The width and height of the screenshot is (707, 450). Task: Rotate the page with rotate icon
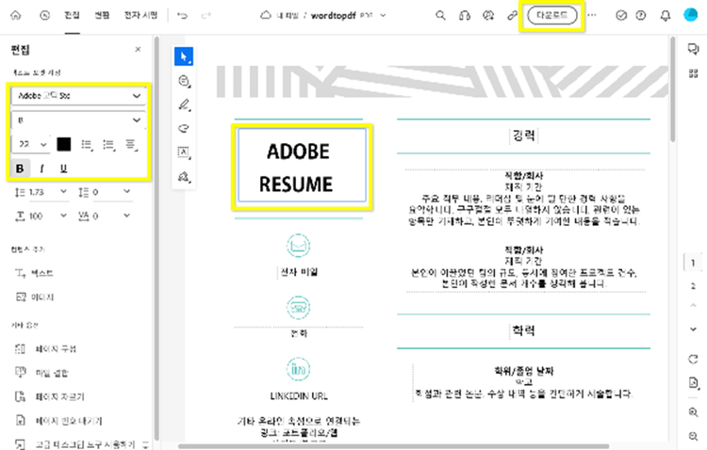coord(693,359)
